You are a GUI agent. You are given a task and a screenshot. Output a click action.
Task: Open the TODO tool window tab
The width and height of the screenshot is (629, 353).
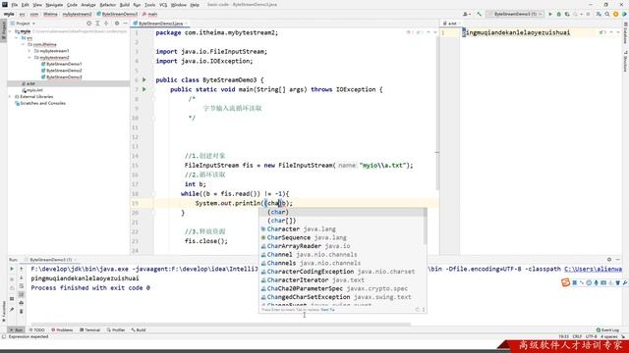click(37, 330)
